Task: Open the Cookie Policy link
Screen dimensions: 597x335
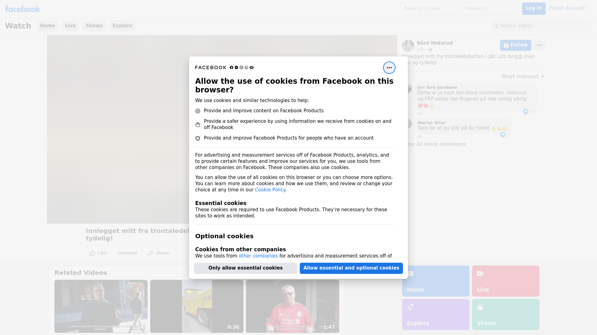Action: pos(270,190)
